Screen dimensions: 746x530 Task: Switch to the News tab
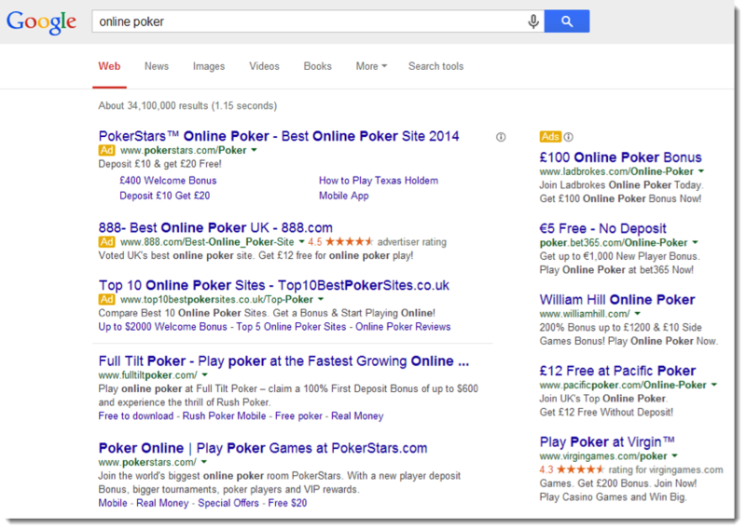157,66
